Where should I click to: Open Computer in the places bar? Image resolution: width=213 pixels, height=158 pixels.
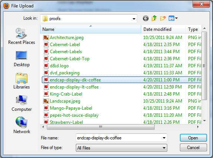tap(22, 103)
